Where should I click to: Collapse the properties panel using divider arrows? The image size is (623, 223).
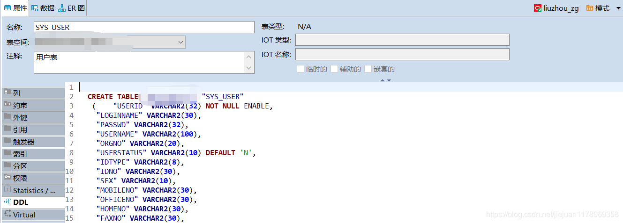point(385,80)
